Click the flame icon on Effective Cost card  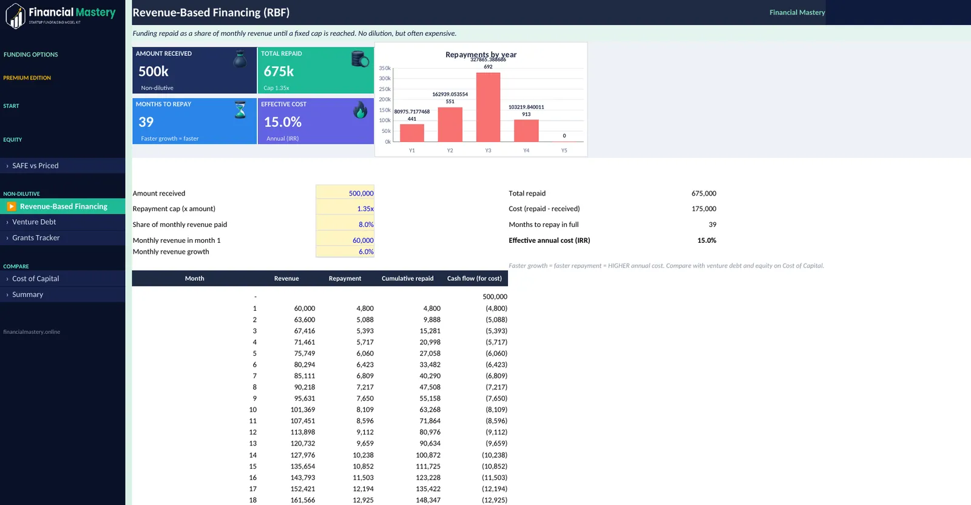click(360, 109)
